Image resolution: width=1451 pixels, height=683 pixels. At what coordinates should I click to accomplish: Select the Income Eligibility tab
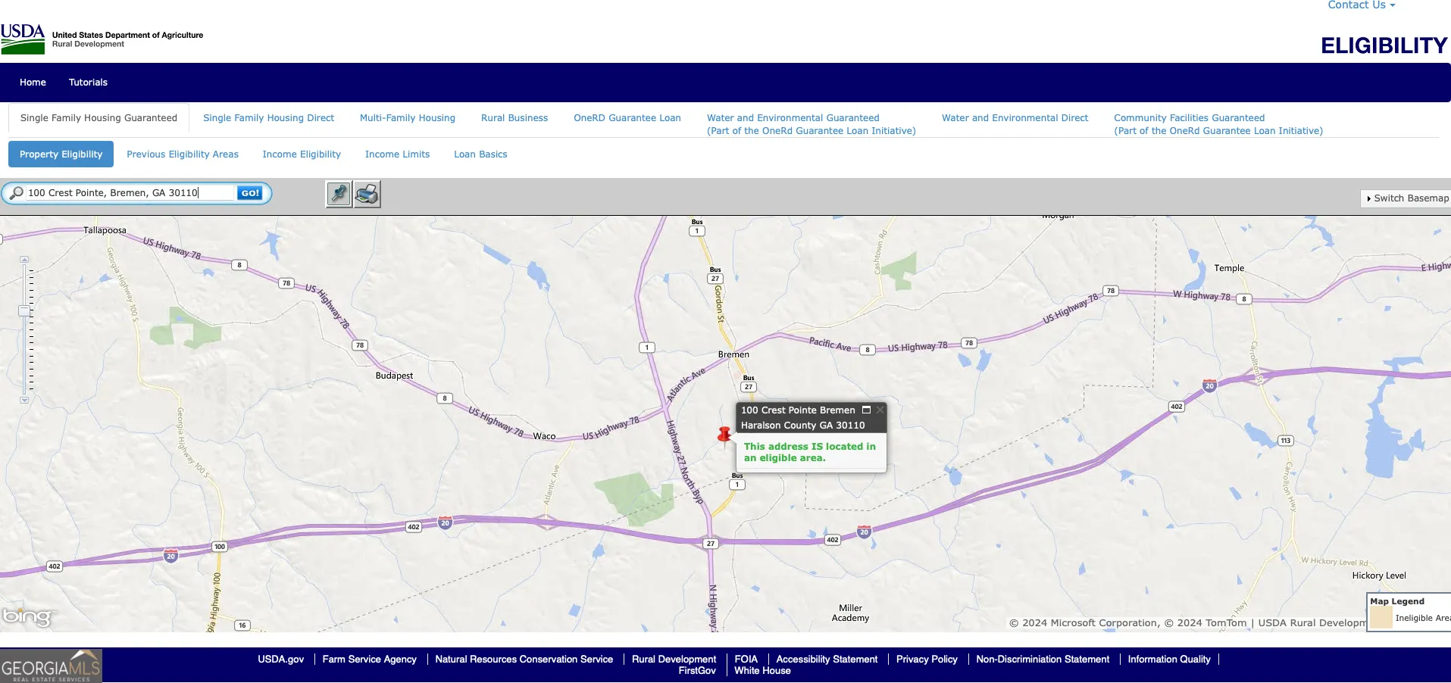[x=302, y=154]
